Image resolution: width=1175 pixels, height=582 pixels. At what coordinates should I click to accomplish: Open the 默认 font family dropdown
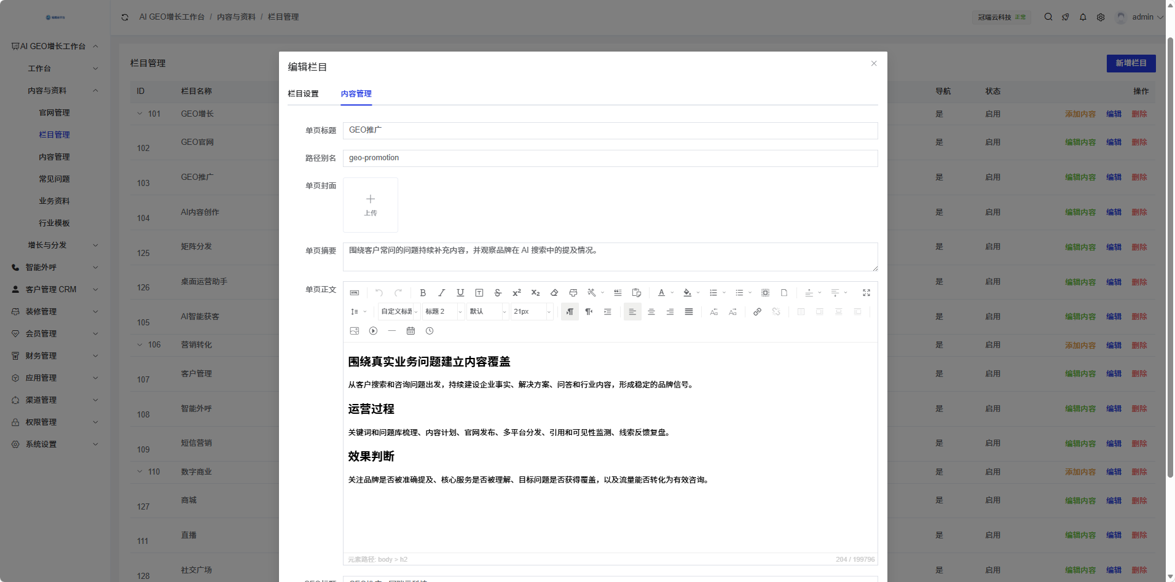[x=487, y=312]
